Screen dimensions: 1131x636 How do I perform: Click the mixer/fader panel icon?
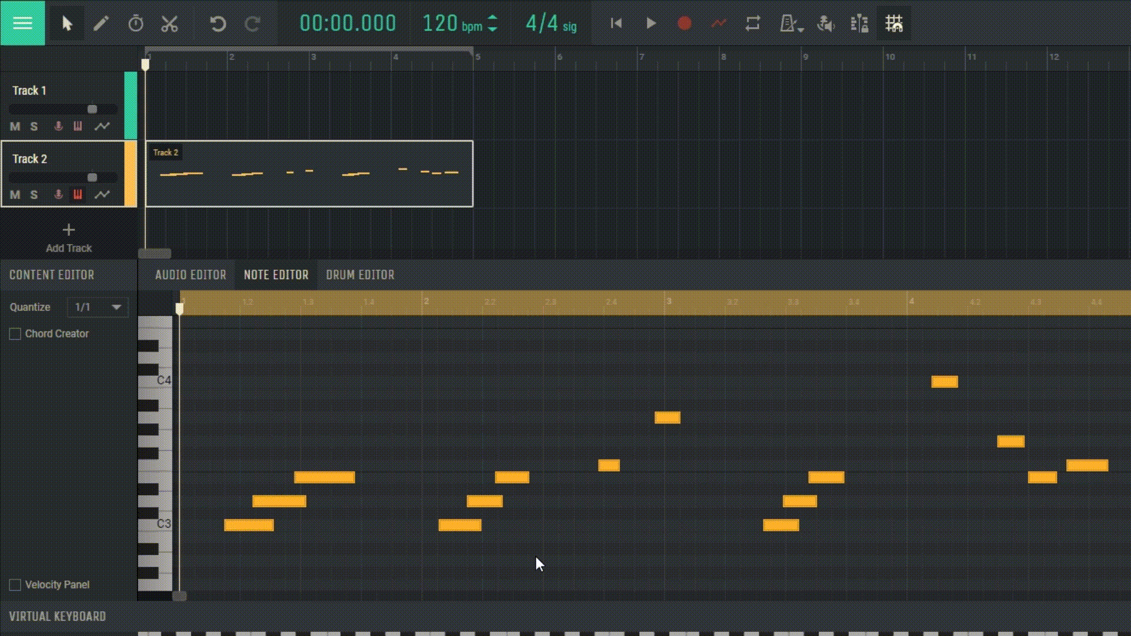pyautogui.click(x=858, y=24)
